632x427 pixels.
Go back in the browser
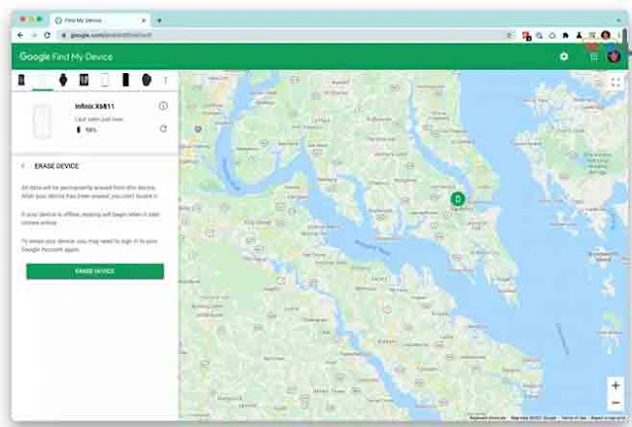tap(21, 36)
